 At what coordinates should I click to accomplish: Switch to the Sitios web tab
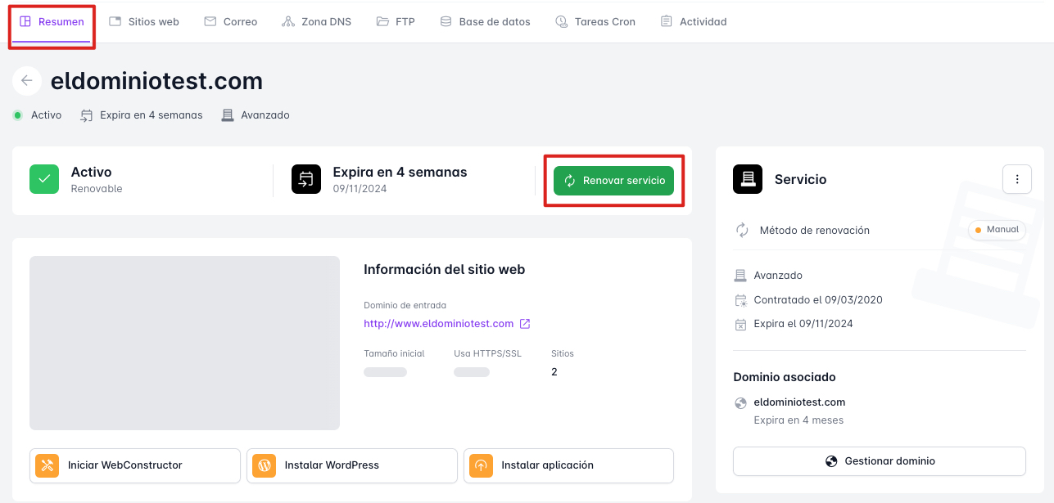tap(144, 22)
